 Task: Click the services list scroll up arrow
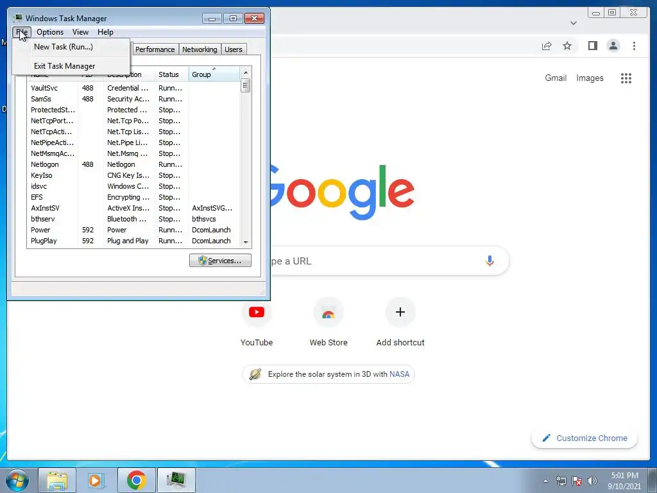[x=246, y=73]
